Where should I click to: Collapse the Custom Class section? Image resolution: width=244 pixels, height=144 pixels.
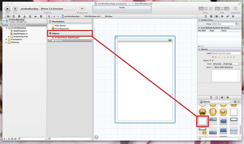(x=199, y=20)
